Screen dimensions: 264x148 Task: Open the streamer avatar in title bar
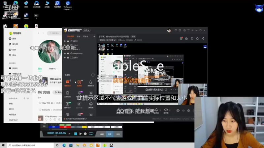[169, 30]
